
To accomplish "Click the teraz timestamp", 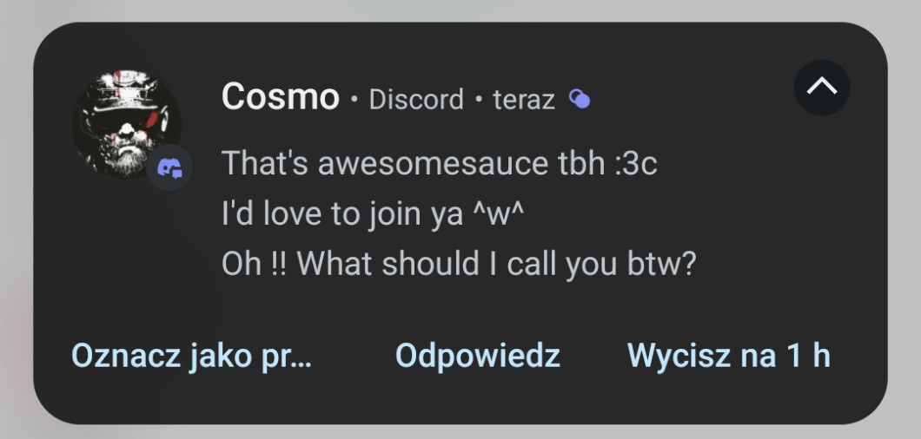I will point(523,100).
